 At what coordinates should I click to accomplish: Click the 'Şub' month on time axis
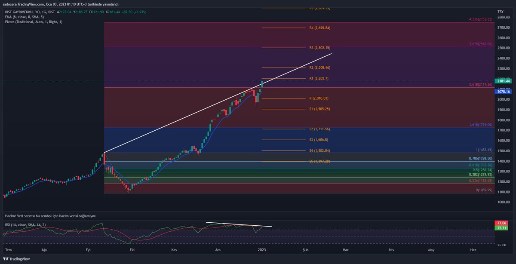click(306, 249)
